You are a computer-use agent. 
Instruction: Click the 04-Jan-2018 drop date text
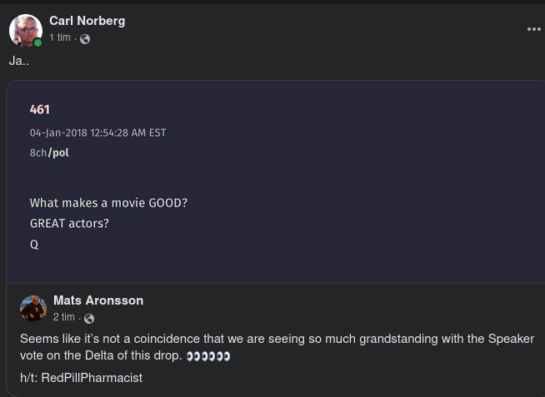click(97, 133)
